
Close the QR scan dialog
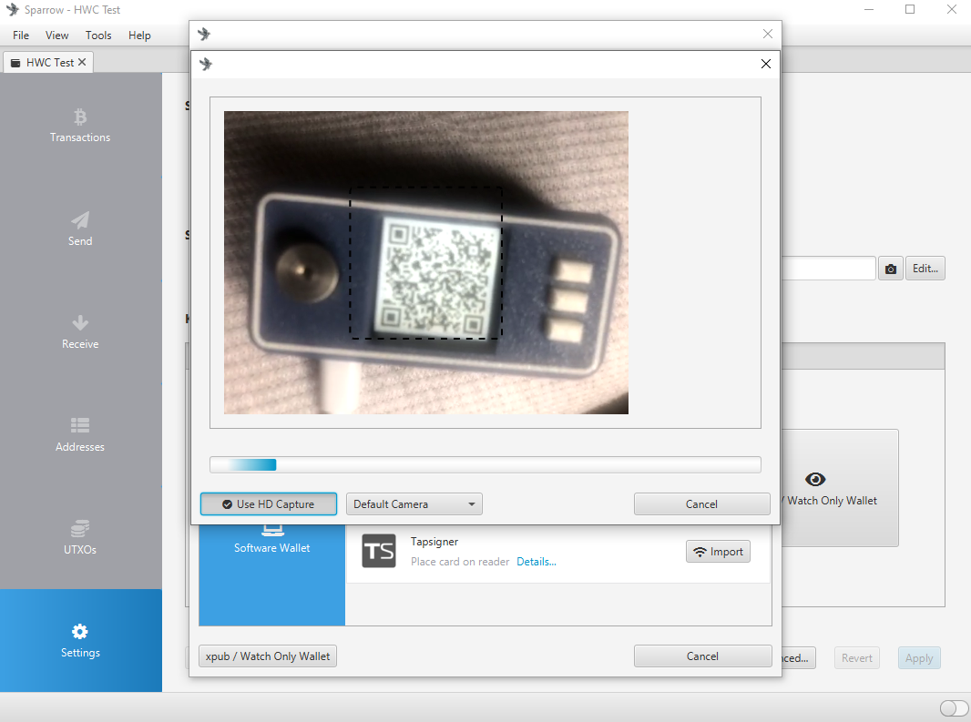coord(766,64)
